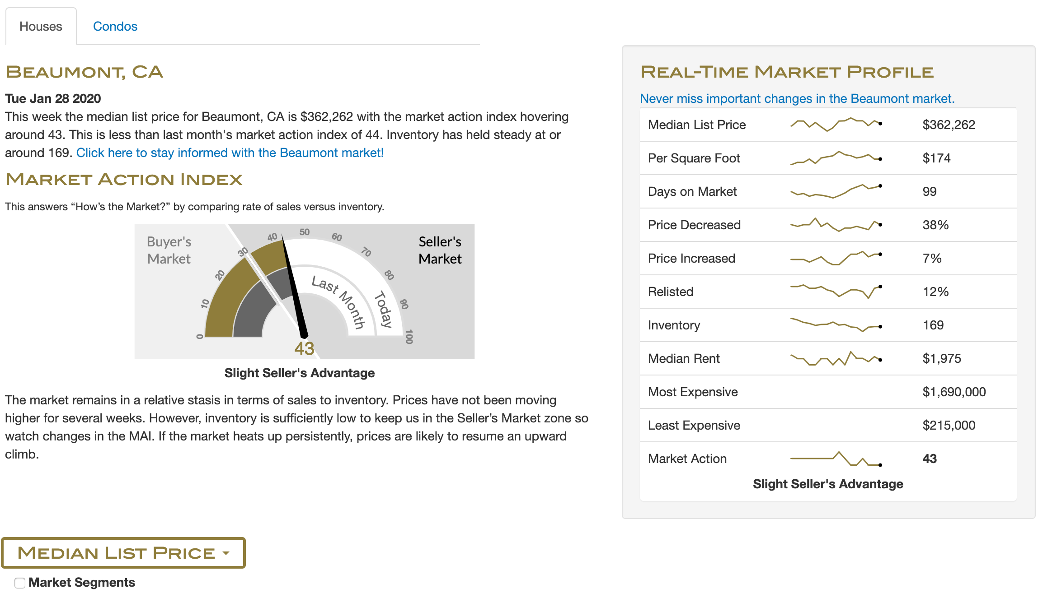
Task: Select the Relisted row label
Action: [671, 292]
